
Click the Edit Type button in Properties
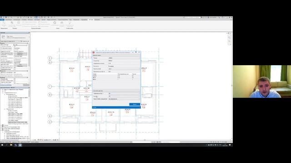(25, 41)
